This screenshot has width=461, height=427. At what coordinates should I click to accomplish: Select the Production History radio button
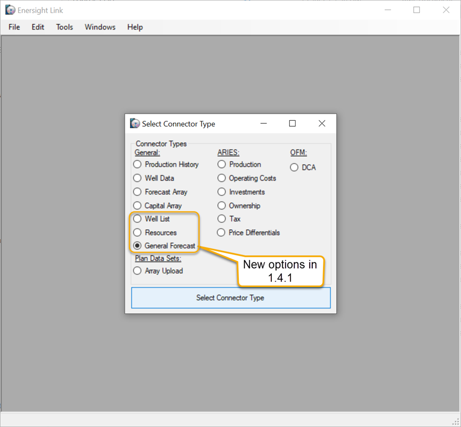point(137,164)
